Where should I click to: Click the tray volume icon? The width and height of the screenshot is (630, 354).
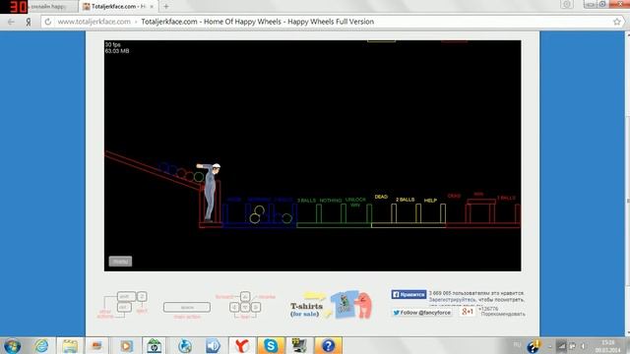583,346
